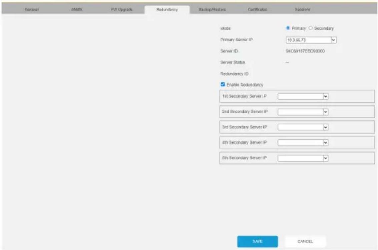
Task: Expand the 5th Secondary Server IP dropdown
Action: click(x=325, y=158)
